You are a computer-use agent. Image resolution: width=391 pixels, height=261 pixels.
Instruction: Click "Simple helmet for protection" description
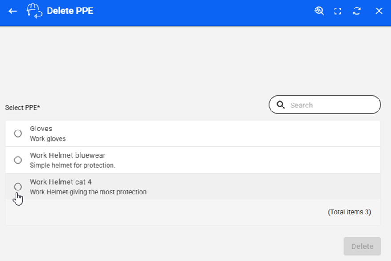tap(72, 166)
